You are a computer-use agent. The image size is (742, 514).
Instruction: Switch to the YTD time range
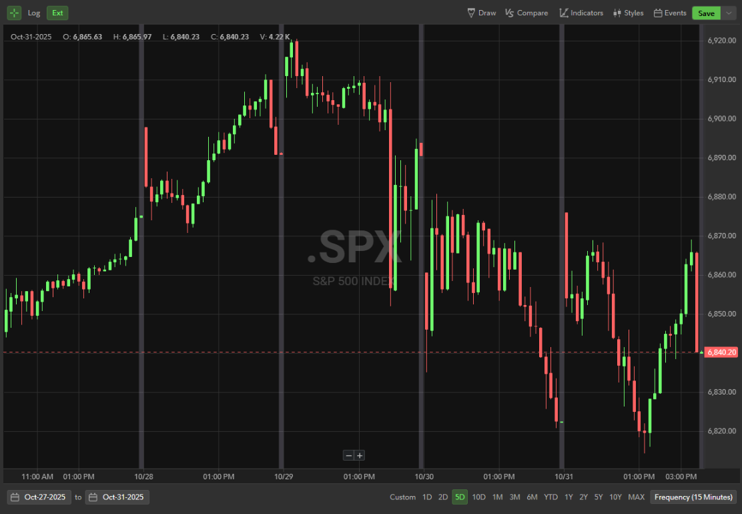click(550, 497)
